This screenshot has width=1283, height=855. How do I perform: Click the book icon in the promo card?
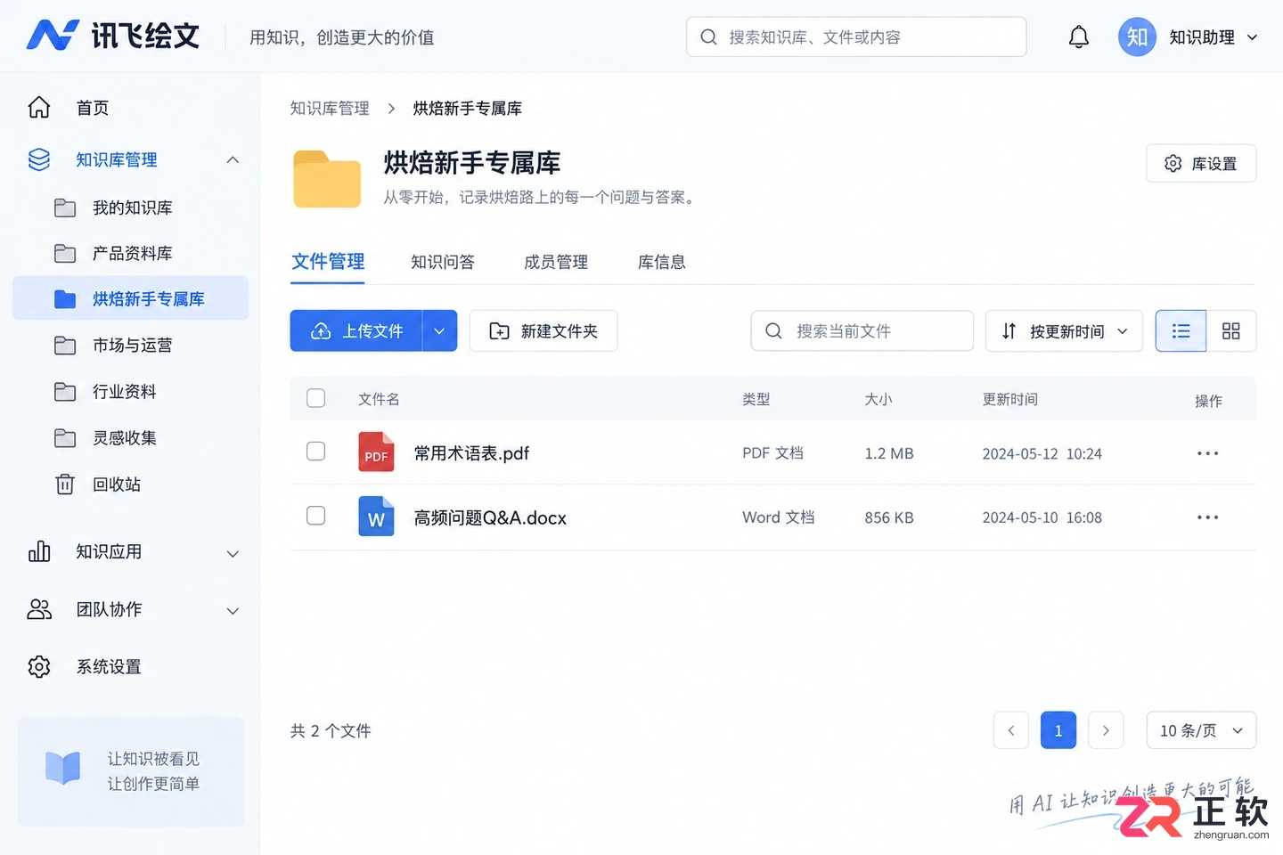[63, 768]
